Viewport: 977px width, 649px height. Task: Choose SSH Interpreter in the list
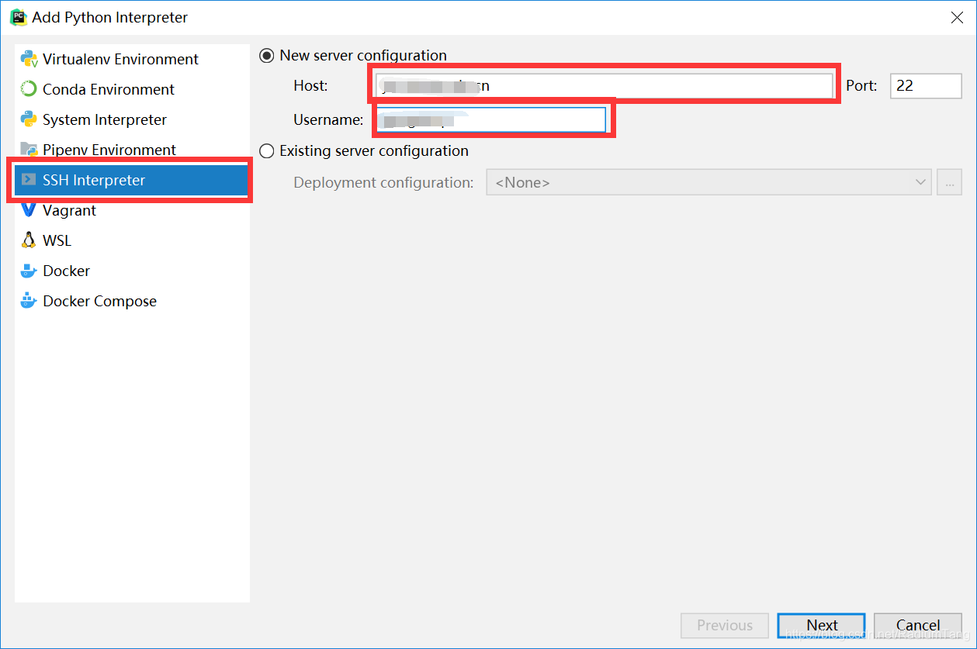(x=132, y=180)
